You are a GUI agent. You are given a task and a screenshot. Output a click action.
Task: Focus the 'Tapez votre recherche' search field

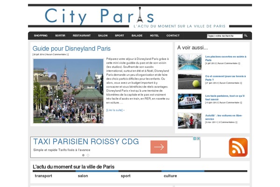[225, 36]
